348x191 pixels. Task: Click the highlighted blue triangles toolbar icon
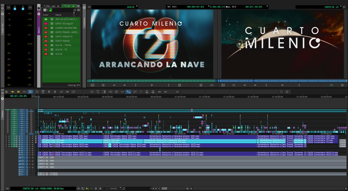click(128, 92)
